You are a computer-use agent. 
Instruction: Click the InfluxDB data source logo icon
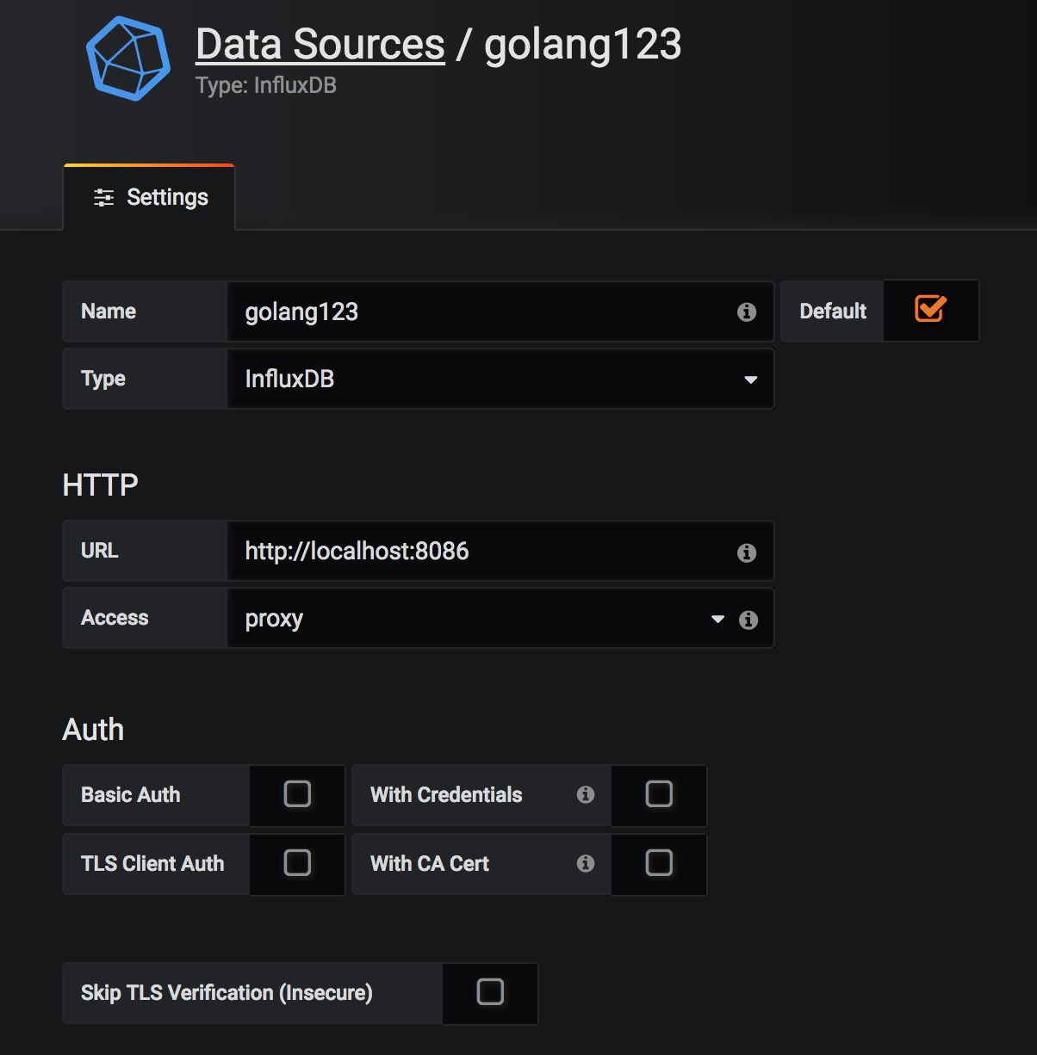(x=128, y=59)
